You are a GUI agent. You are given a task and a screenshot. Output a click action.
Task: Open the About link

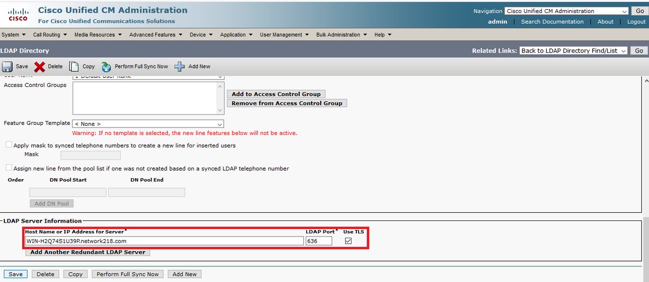[x=605, y=22]
